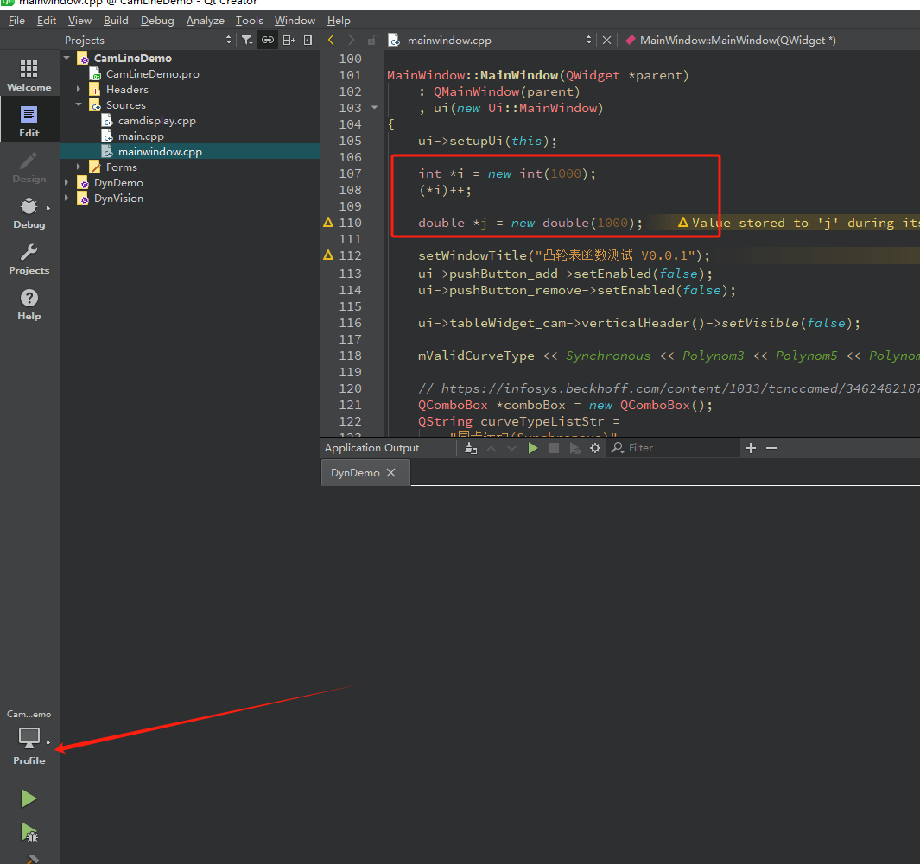
Task: Go forward in editor navigation history
Action: click(351, 40)
